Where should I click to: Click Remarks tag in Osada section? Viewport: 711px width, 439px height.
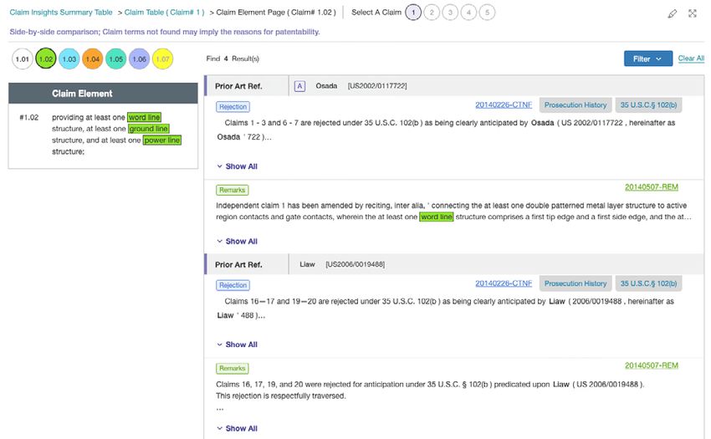tap(233, 190)
